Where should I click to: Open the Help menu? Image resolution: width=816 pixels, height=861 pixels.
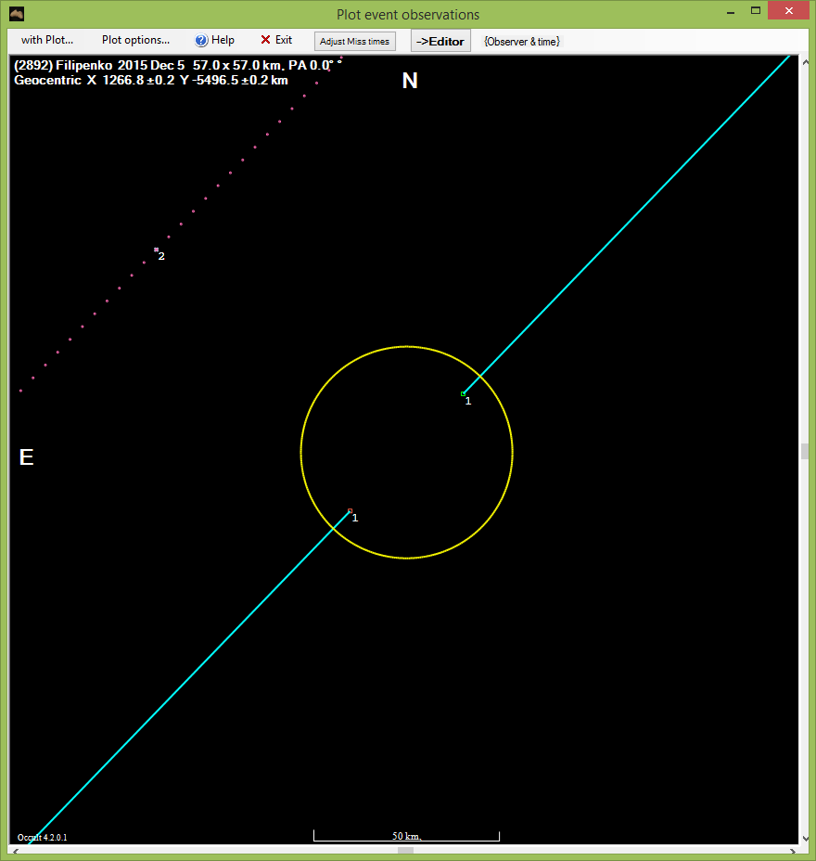click(x=215, y=40)
